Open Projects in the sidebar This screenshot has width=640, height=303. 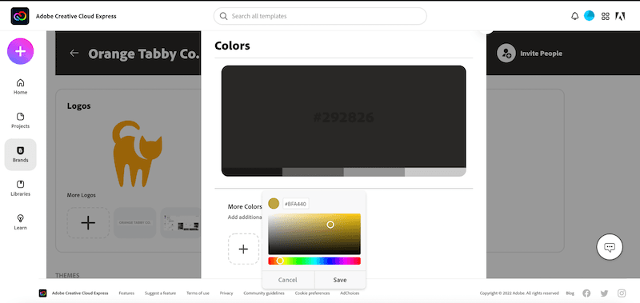21,121
